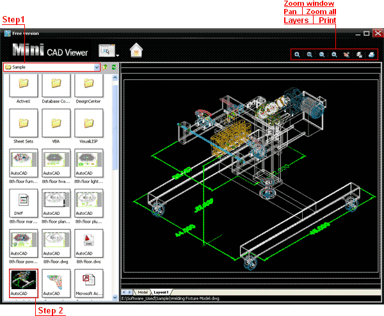Select the Microsoft Ac... file thumbnail
This screenshot has height=316, width=384.
click(x=89, y=283)
